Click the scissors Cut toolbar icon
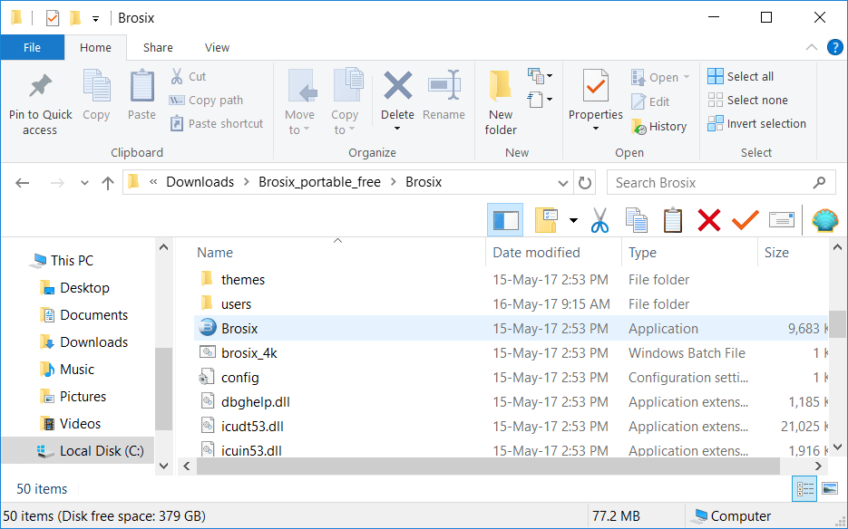This screenshot has width=848, height=529. (x=599, y=220)
